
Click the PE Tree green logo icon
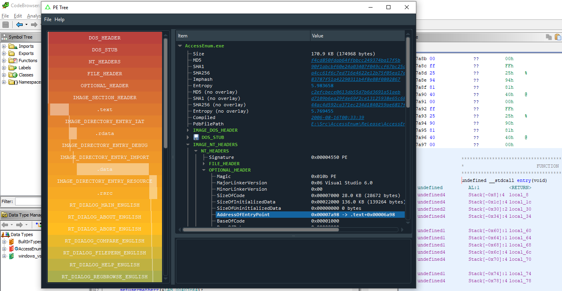48,7
